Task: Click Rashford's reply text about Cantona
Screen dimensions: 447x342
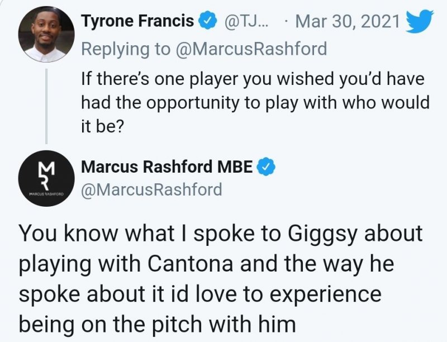Action: click(x=220, y=278)
